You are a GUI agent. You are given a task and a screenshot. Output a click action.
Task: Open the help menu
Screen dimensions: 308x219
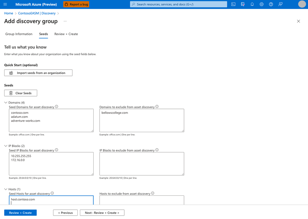270,4
